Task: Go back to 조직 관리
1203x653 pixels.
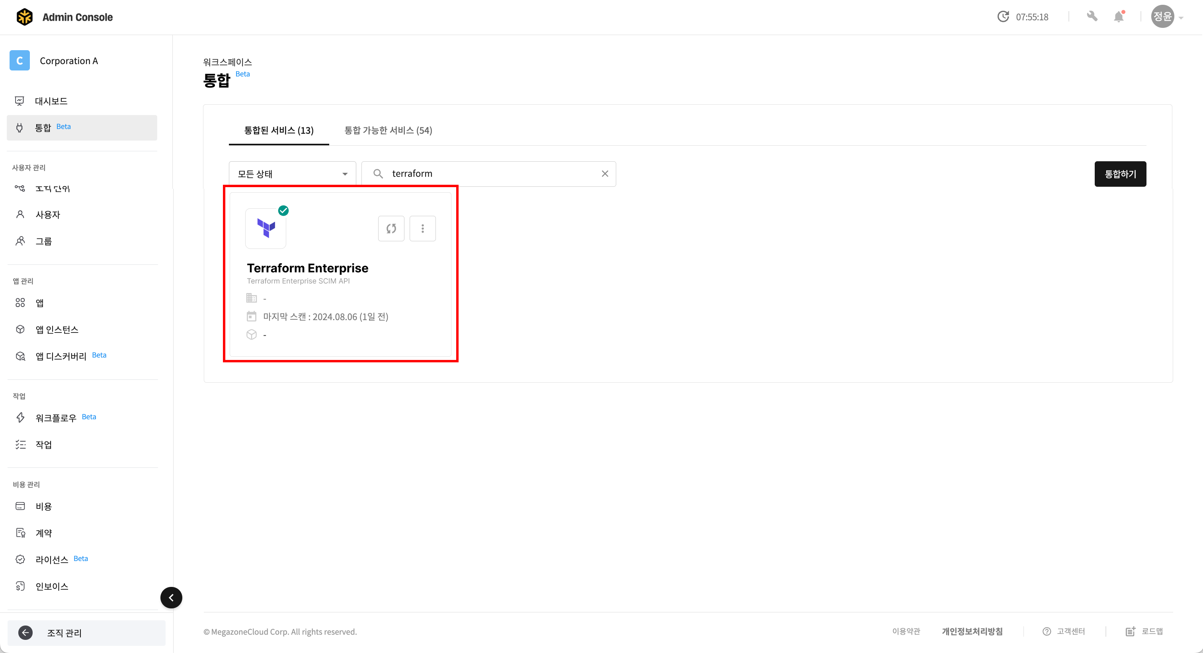Action: coord(64,633)
